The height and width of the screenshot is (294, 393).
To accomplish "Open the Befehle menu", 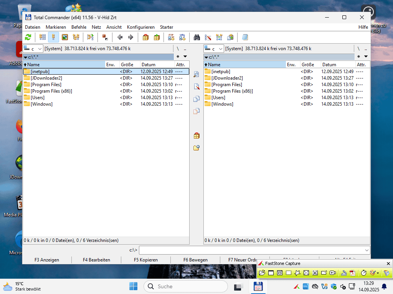I will (x=79, y=27).
